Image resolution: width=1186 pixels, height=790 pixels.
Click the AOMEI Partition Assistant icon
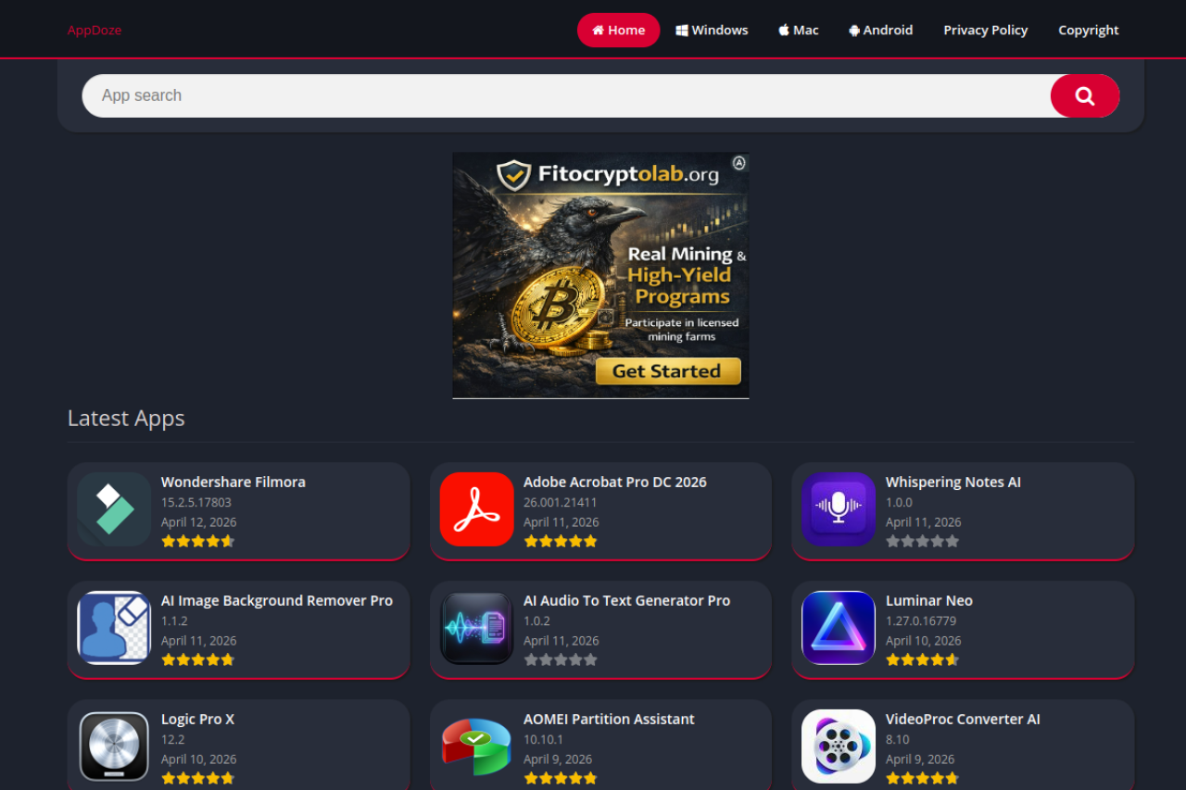(x=476, y=746)
